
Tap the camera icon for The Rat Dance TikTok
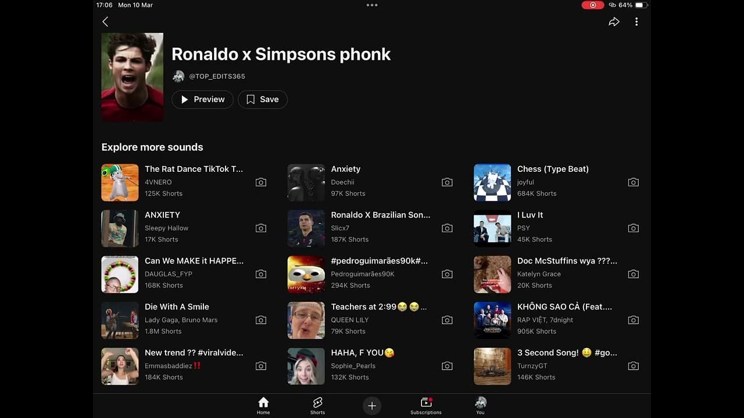[x=261, y=182]
